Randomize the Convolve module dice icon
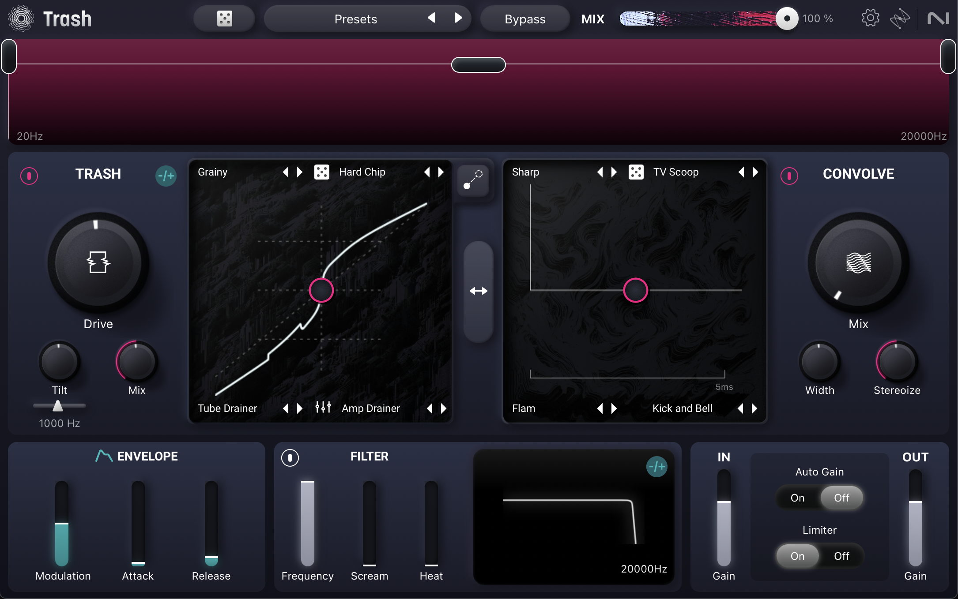Image resolution: width=958 pixels, height=599 pixels. (x=636, y=172)
